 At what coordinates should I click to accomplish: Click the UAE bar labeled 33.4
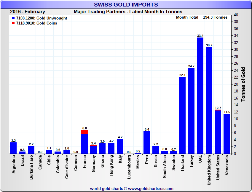click(x=200, y=96)
